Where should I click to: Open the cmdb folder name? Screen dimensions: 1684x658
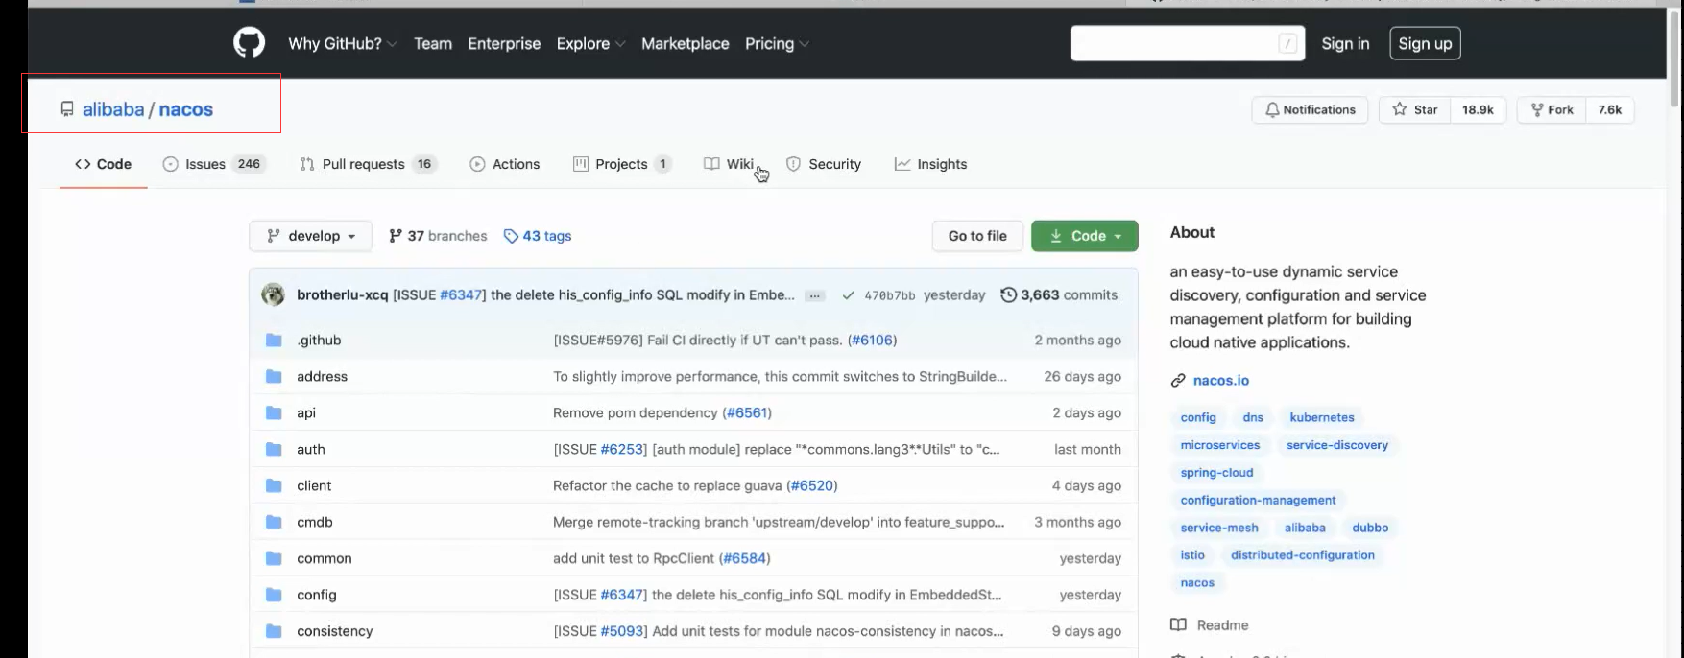[315, 522]
